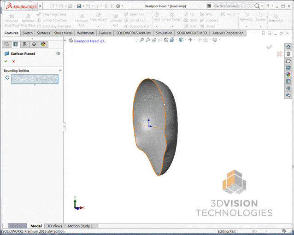Viewport: 294px width, 235px height.
Task: Switch to the Simulation tab
Action: pos(164,33)
